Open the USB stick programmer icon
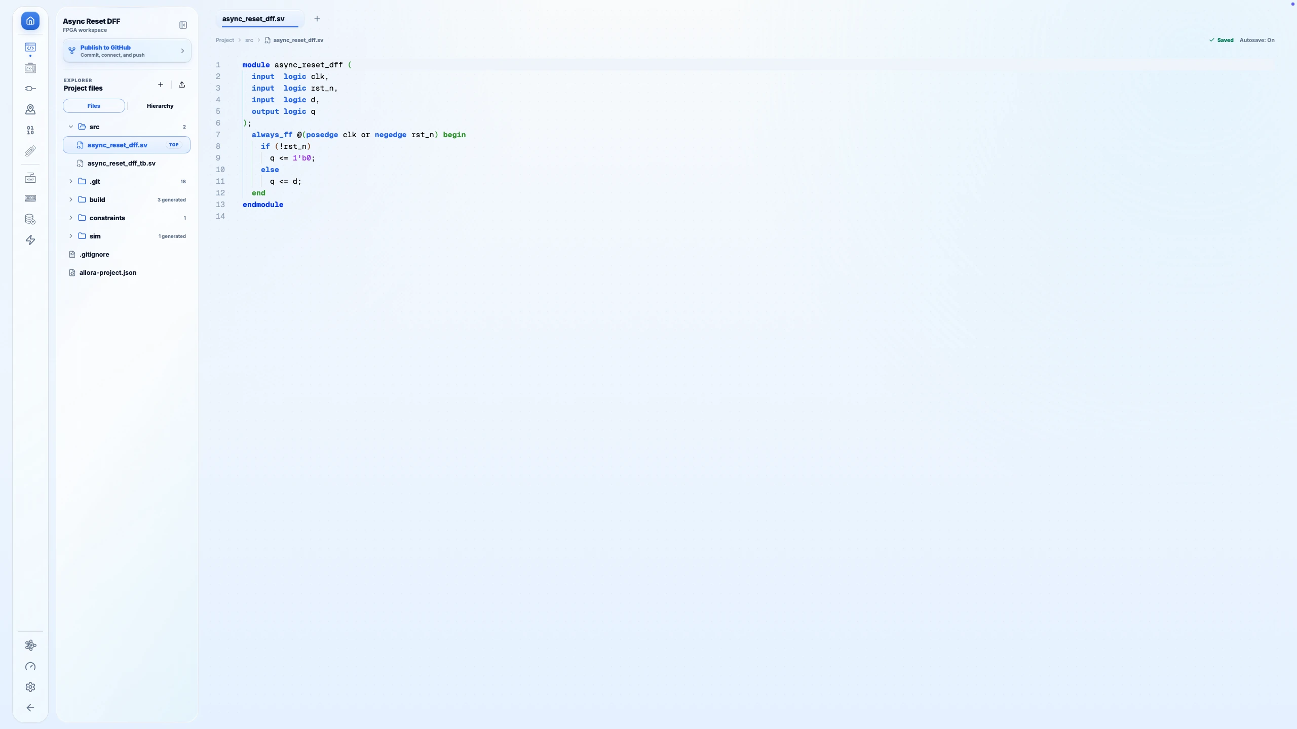The width and height of the screenshot is (1297, 729). tap(30, 151)
